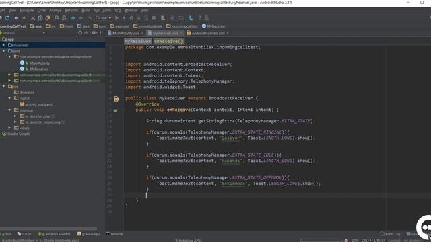The image size is (431, 242).
Task: Open the Android Monitor tool window
Action: (54, 234)
